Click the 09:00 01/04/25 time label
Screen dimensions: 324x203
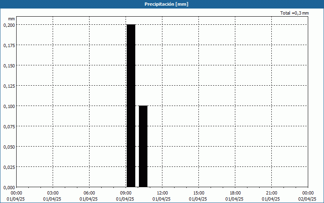125,196
